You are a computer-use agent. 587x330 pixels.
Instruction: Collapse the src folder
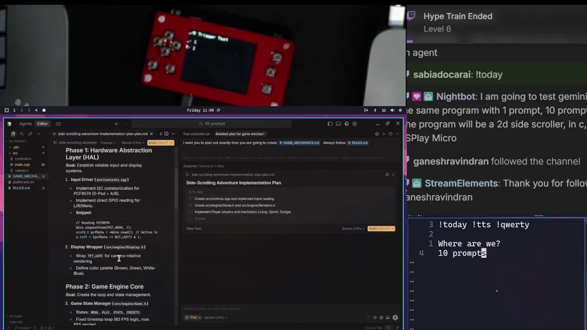click(x=15, y=153)
